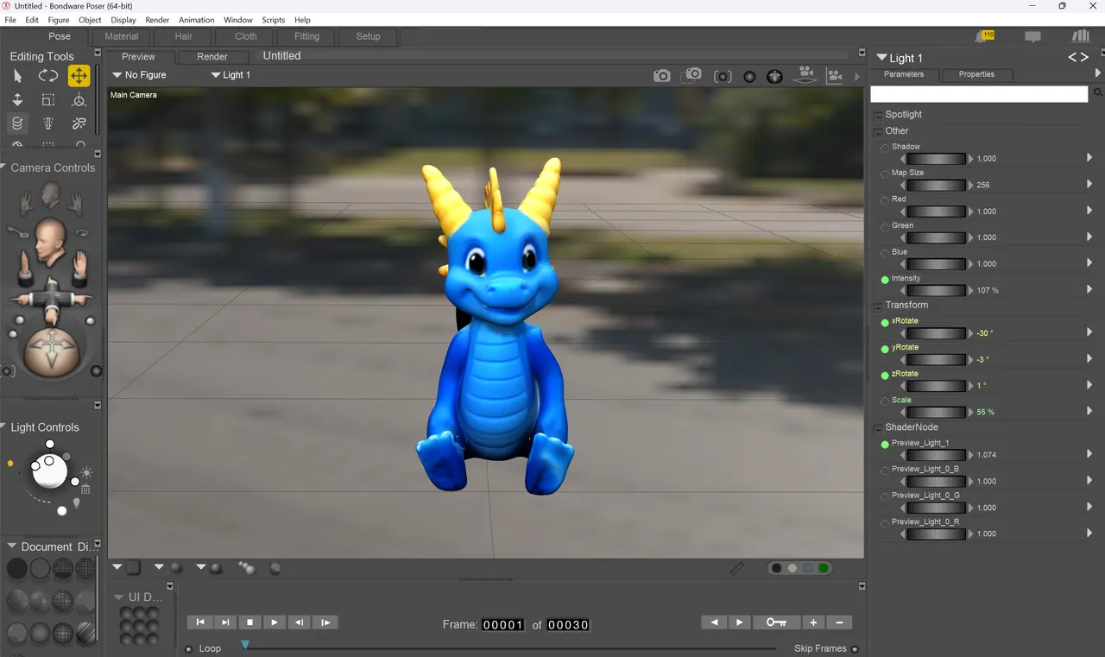The image size is (1105, 657).
Task: Select the Rotate tool in Editing Tools
Action: 48,76
